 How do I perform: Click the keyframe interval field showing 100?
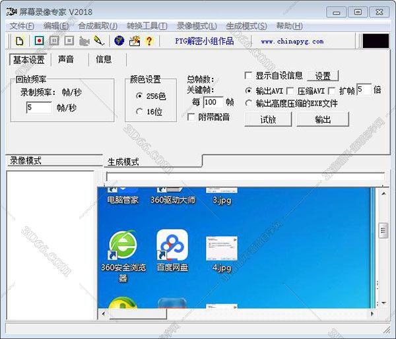(213, 102)
